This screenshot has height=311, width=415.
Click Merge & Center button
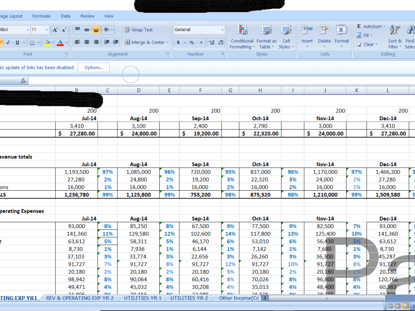[144, 42]
